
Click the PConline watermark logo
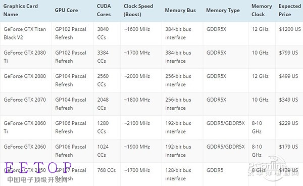tap(273, 168)
